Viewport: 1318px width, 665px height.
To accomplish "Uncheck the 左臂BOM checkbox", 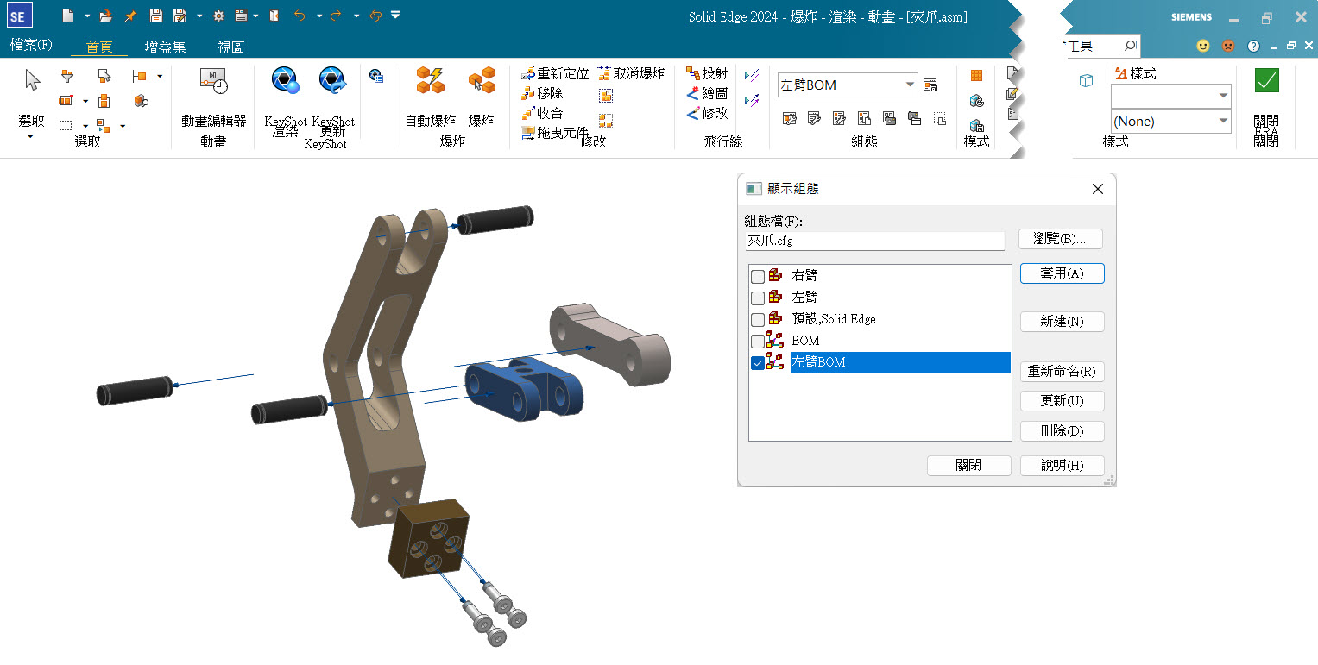I will [x=758, y=363].
